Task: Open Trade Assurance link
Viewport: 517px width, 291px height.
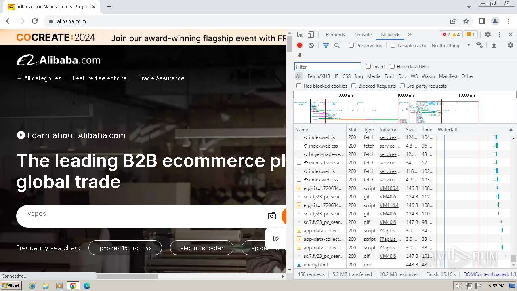Action: (x=161, y=78)
